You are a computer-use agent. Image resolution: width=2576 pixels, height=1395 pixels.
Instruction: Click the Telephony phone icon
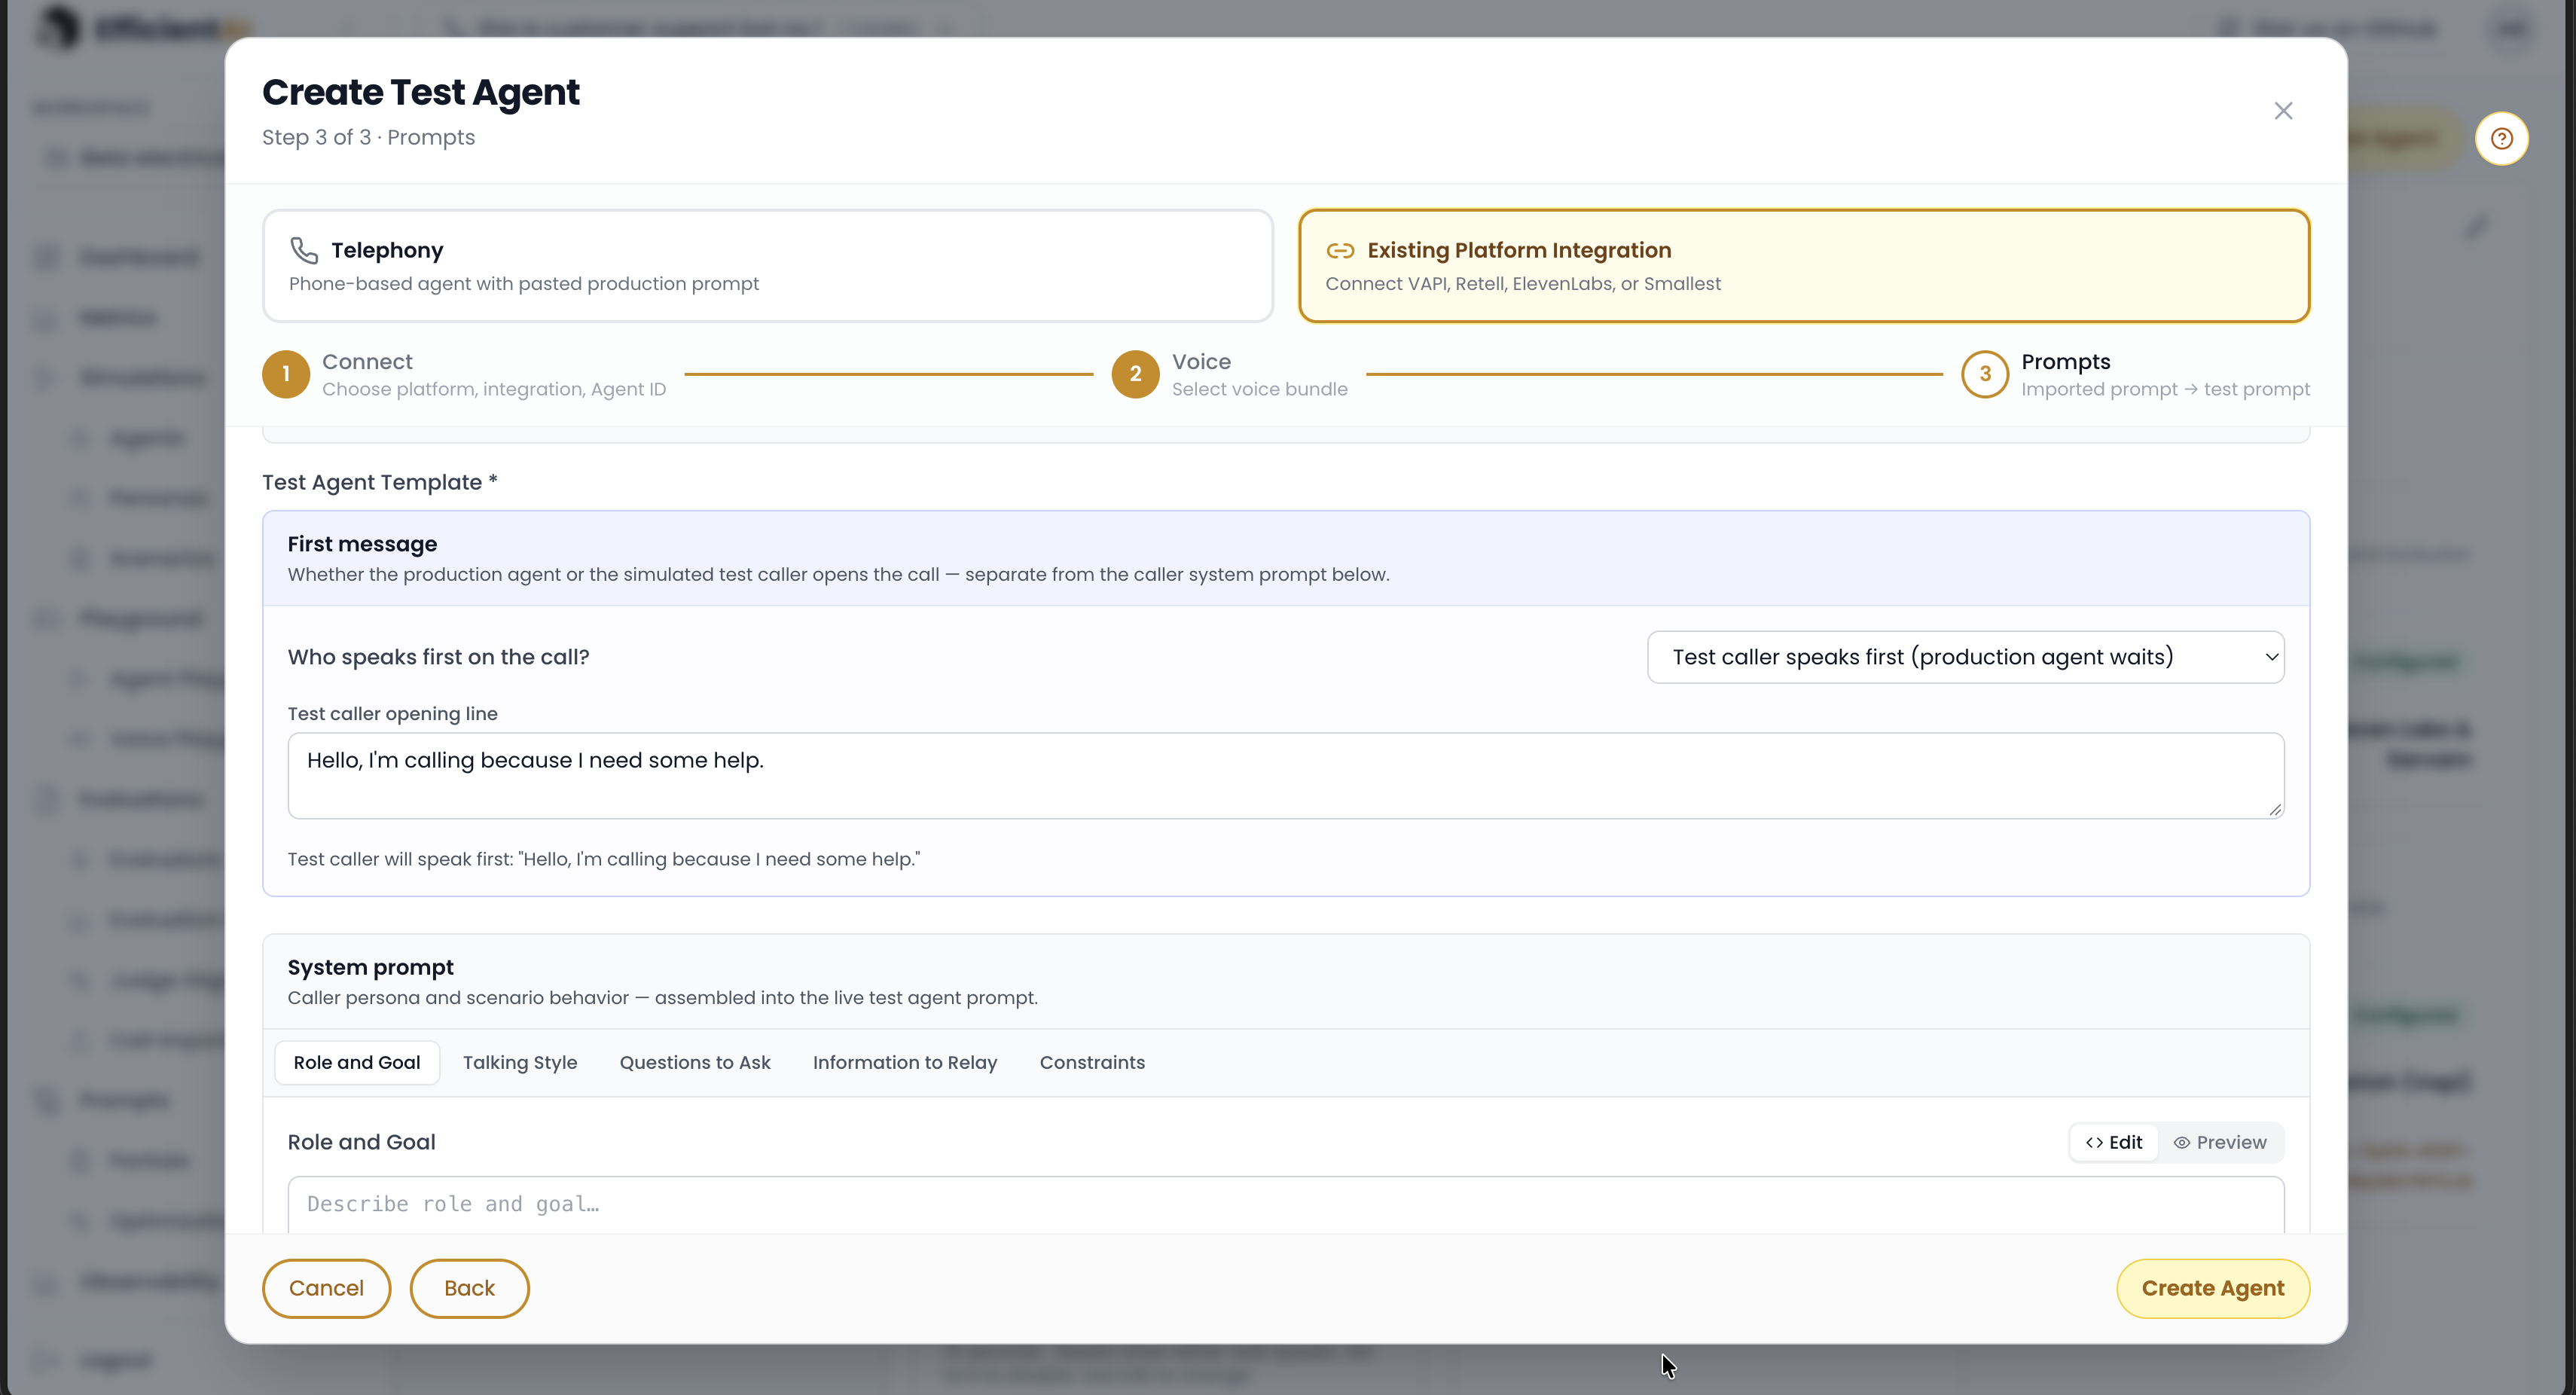[304, 250]
